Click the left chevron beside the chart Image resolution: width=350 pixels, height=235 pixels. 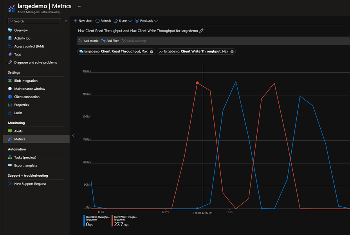click(x=73, y=135)
